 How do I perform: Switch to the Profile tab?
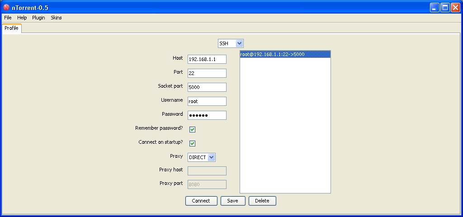point(11,28)
